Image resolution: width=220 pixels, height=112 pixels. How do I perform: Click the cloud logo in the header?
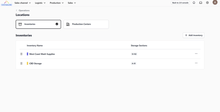point(6,2)
